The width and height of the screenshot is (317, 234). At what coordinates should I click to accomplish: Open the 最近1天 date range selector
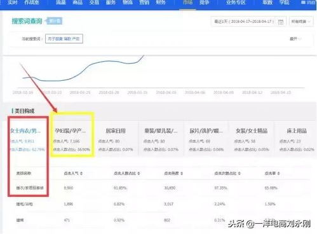coord(244,22)
